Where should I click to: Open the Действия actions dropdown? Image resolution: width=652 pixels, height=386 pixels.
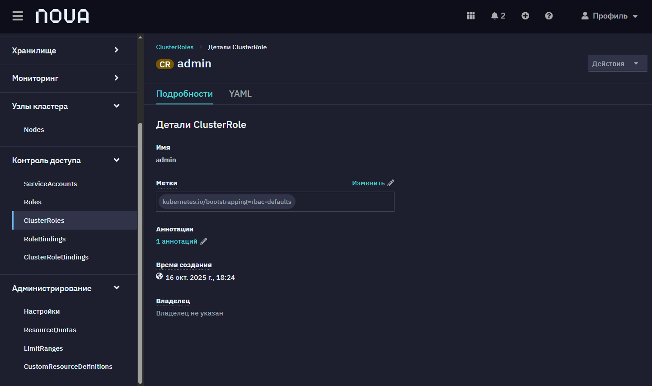coord(618,64)
